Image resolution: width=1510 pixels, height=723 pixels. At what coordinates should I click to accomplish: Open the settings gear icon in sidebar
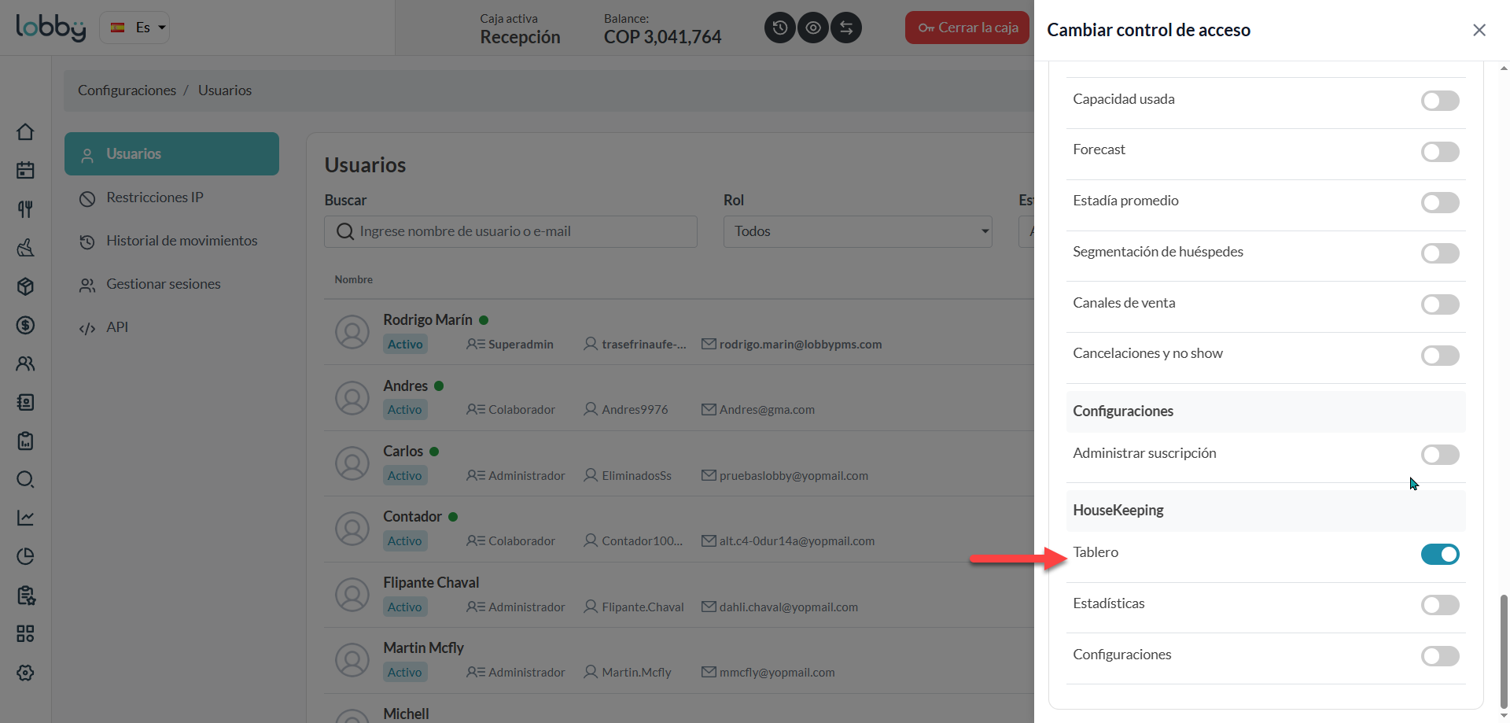point(25,673)
